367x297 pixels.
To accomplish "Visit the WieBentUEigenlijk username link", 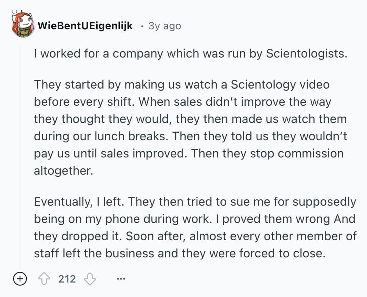I will tap(85, 26).
